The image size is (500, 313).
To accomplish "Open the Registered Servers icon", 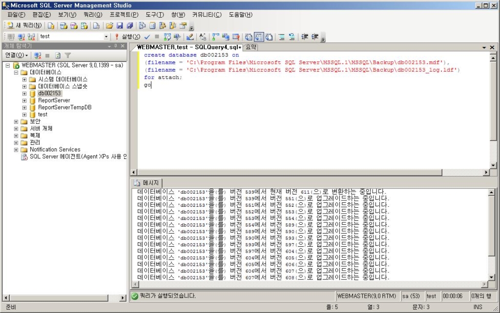I will pos(142,26).
